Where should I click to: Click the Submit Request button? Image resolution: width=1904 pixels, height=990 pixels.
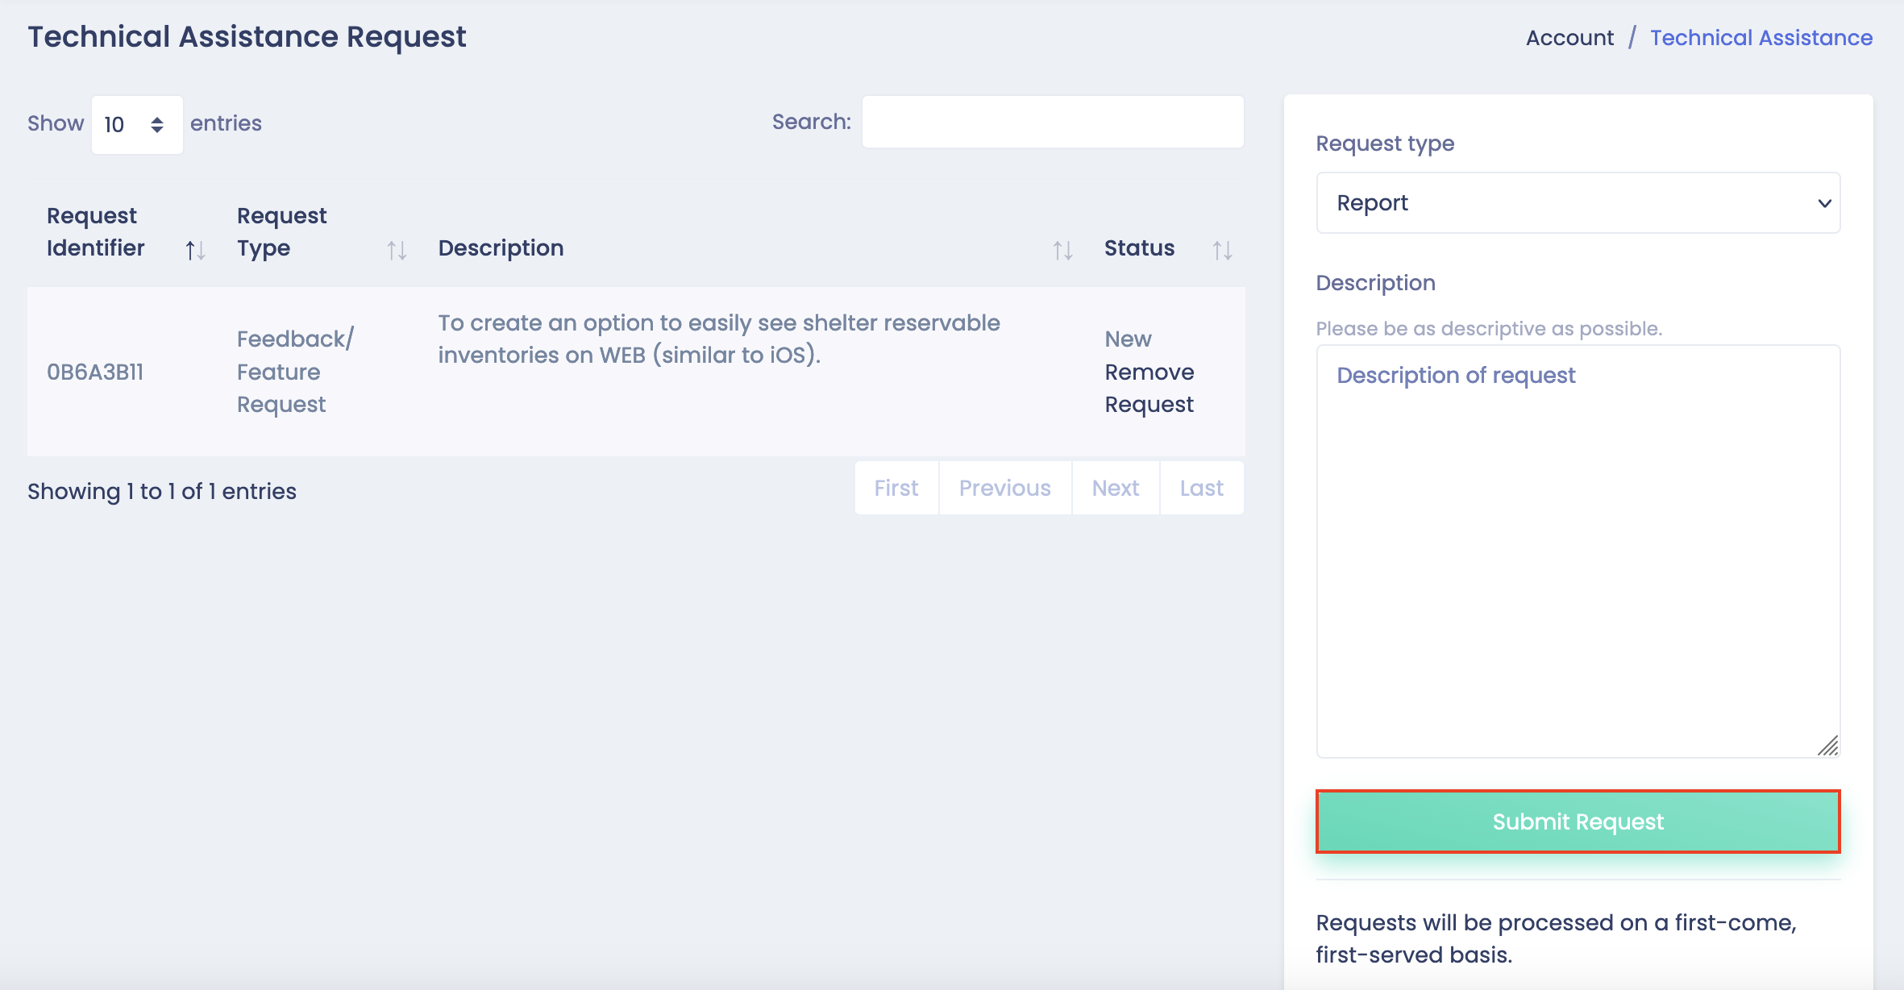pos(1578,822)
